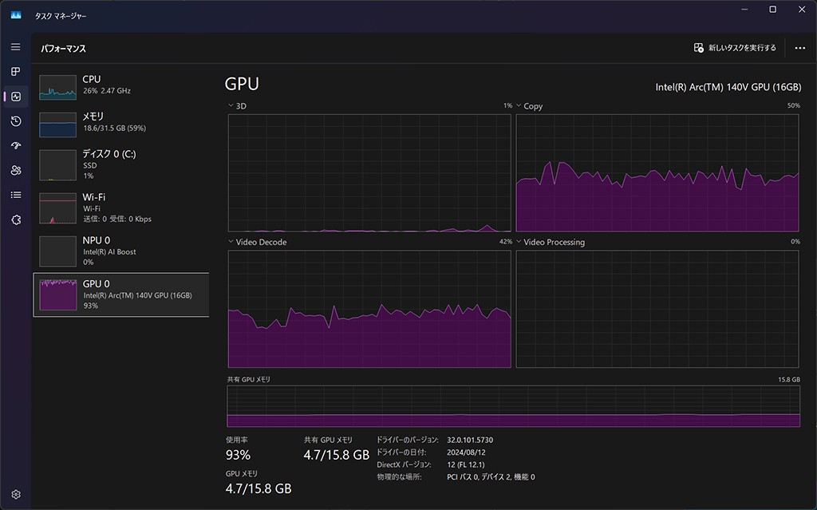Expand the Video Processing engine dropdown
Image resolution: width=817 pixels, height=510 pixels.
tap(519, 243)
